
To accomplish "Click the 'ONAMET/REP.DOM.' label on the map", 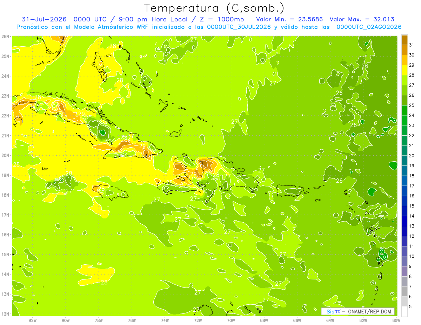I will pyautogui.click(x=370, y=311).
